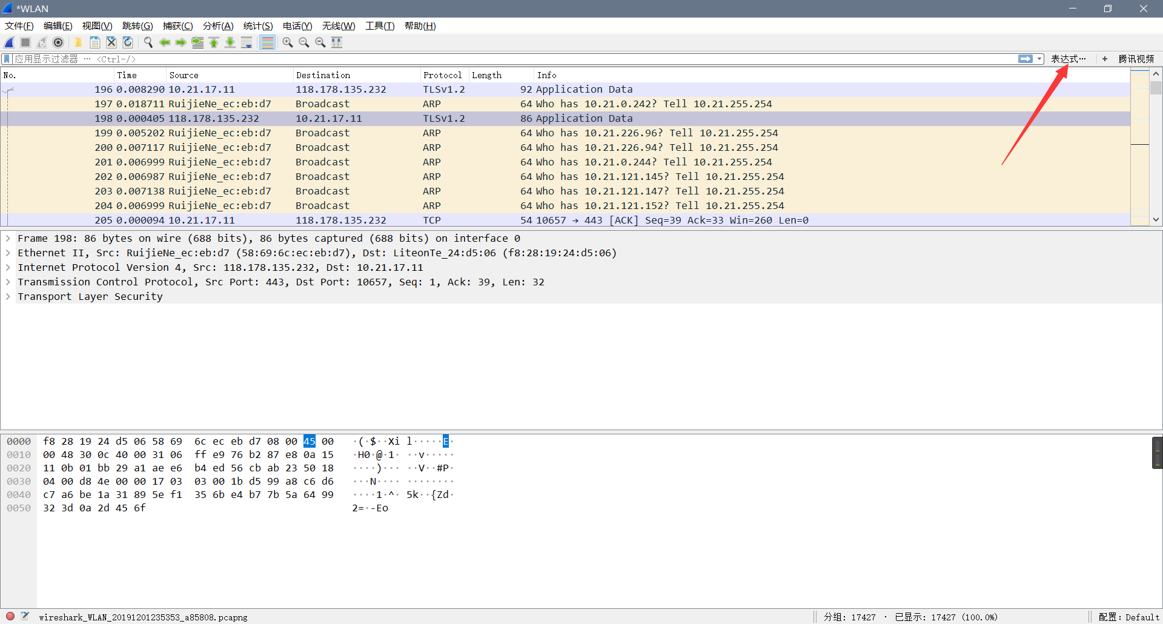Open the 视图(V) menu

[98, 26]
